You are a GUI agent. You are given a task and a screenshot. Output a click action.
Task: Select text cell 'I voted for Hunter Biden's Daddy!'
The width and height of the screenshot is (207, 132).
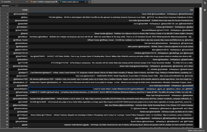pyautogui.click(x=111, y=89)
